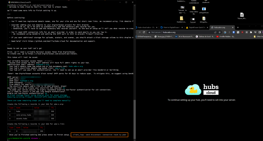Open the A millie Riddim YouTube bookmark
Viewport: 263px width, 141px height.
[226, 37]
